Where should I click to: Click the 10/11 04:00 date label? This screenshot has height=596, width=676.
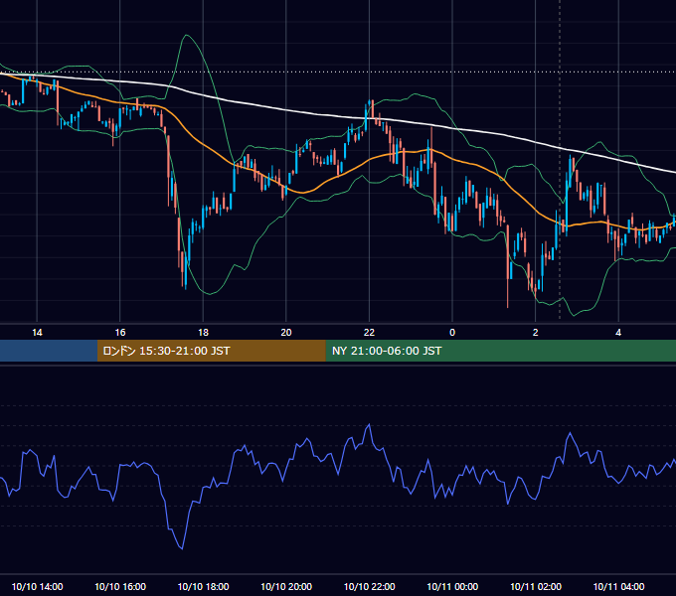618,586
